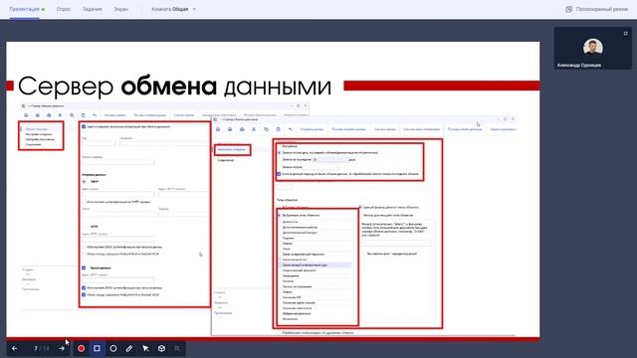
Task: Advance to the next slide arrow
Action: click(62, 348)
